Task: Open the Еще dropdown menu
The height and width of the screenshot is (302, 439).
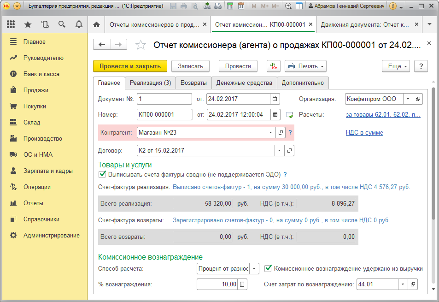Action: point(396,66)
